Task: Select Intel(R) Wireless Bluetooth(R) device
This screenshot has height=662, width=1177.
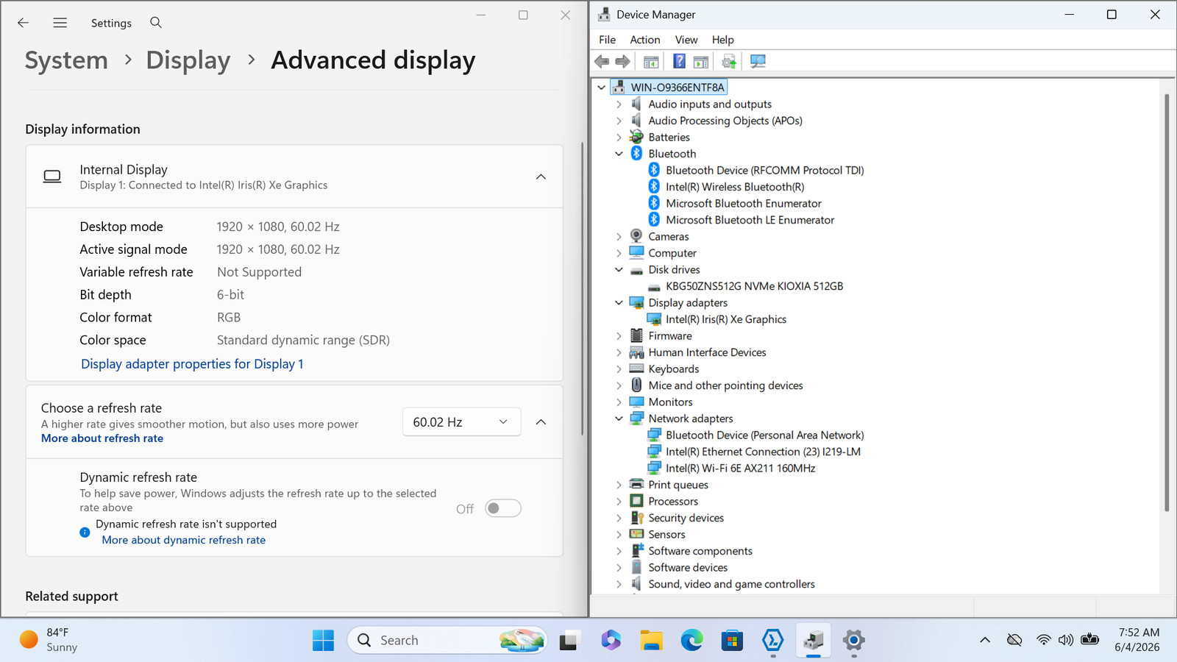Action: 735,187
